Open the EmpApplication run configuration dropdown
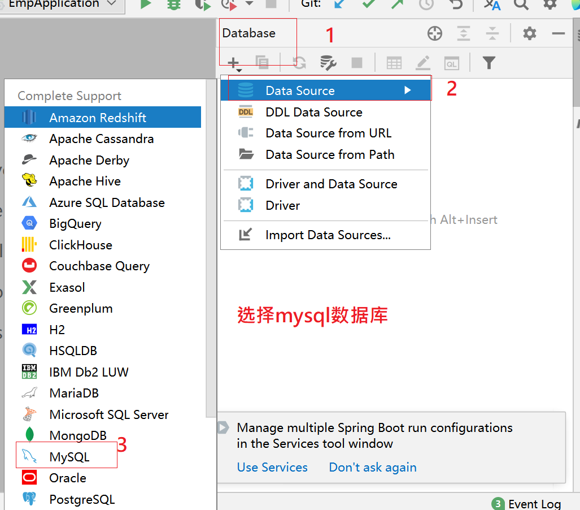 [x=62, y=5]
